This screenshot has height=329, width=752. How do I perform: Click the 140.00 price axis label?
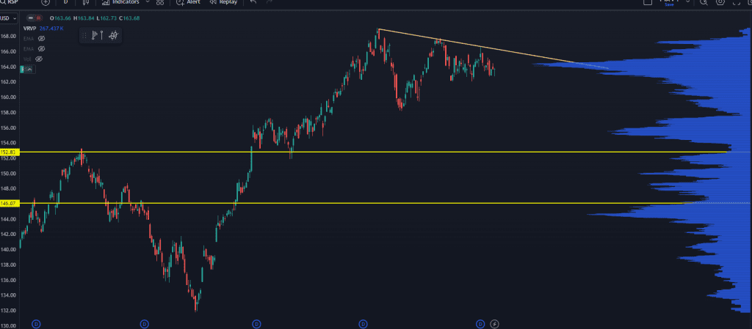[8, 250]
